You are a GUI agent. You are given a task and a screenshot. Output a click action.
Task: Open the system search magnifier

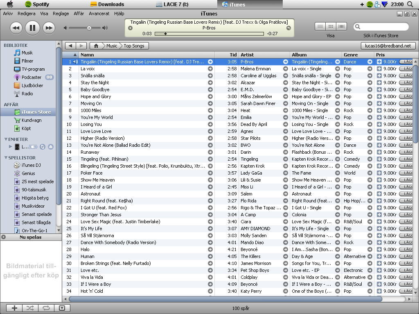[410, 4]
